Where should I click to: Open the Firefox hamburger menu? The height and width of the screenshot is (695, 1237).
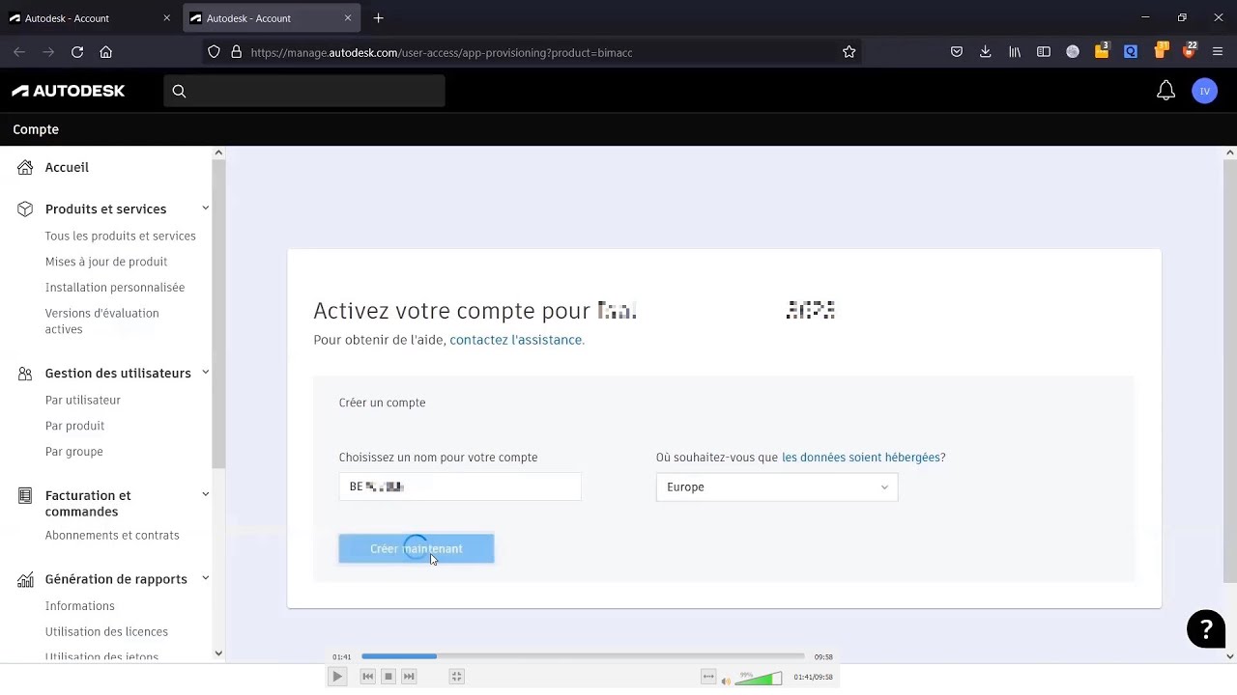pos(1218,52)
